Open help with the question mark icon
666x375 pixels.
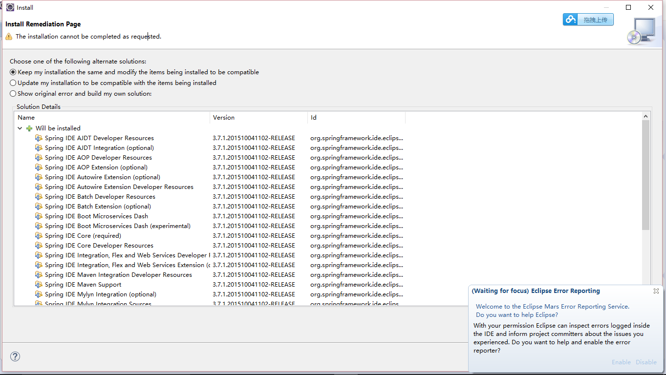pos(15,356)
